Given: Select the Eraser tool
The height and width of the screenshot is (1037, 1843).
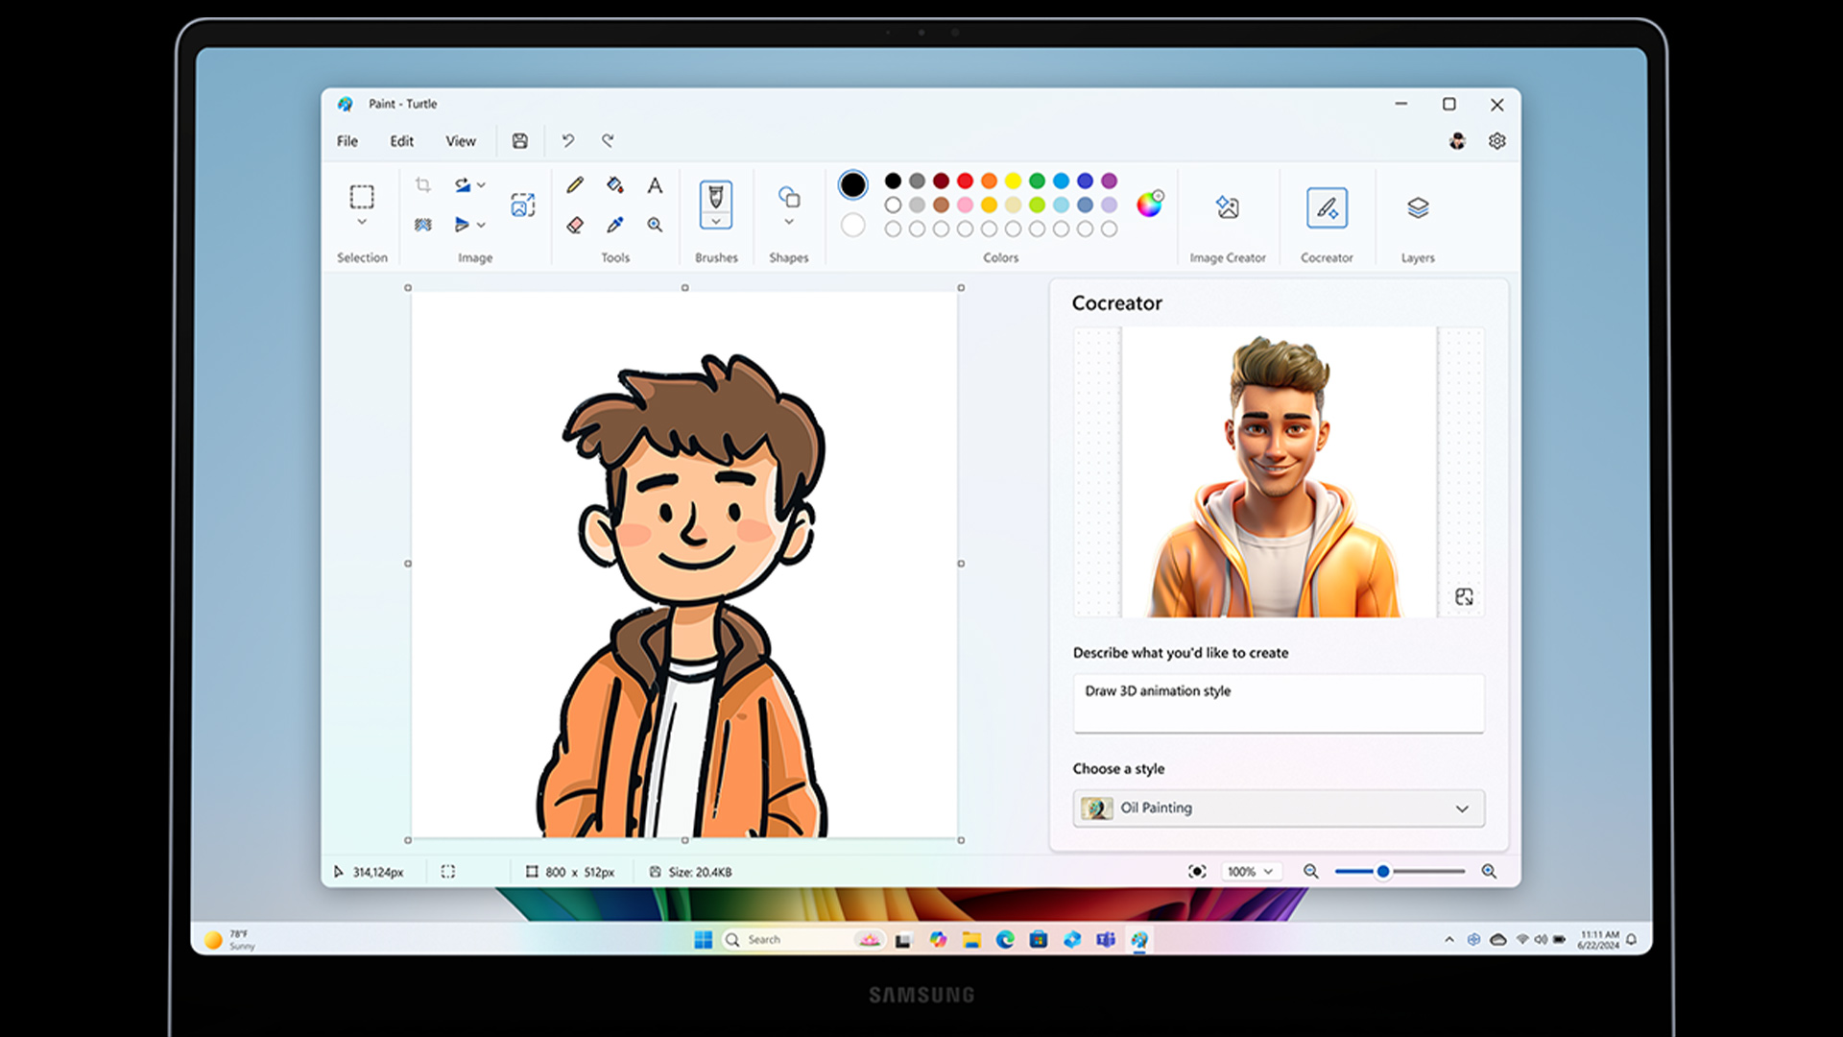Looking at the screenshot, I should click(x=574, y=224).
